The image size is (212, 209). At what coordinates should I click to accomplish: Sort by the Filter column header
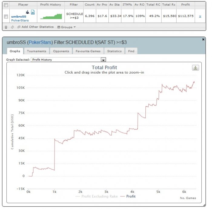(74, 5)
